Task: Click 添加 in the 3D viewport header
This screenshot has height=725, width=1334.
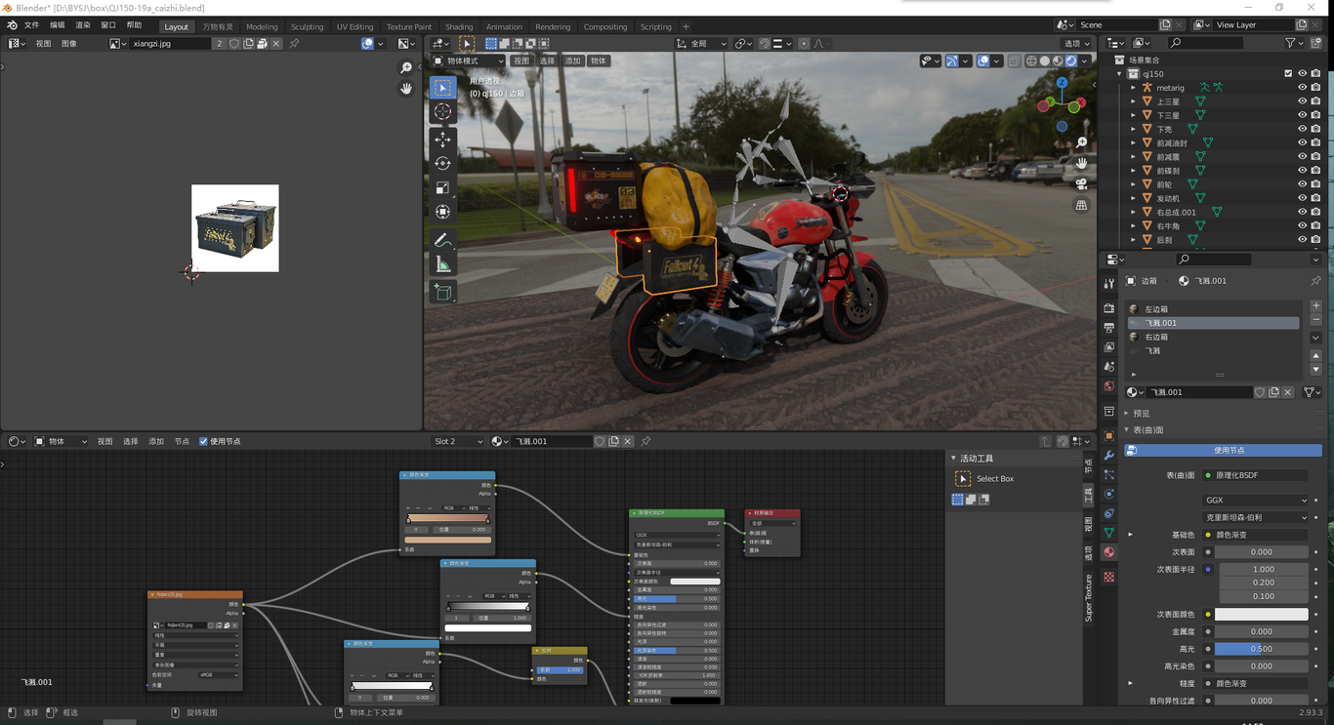Action: coord(572,60)
